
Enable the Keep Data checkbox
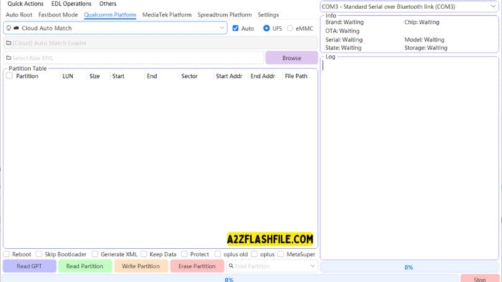tap(144, 254)
